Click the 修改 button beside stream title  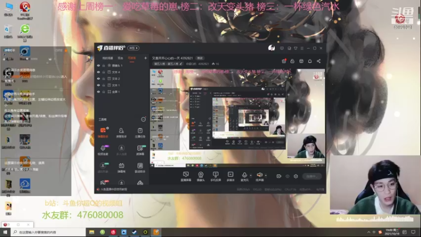(200, 58)
